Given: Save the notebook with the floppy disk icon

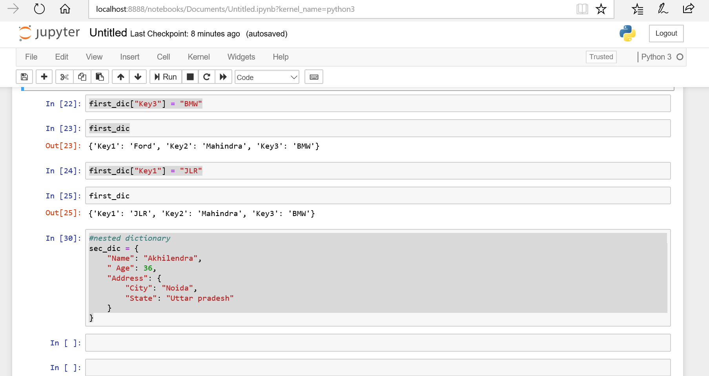Looking at the screenshot, I should [24, 77].
